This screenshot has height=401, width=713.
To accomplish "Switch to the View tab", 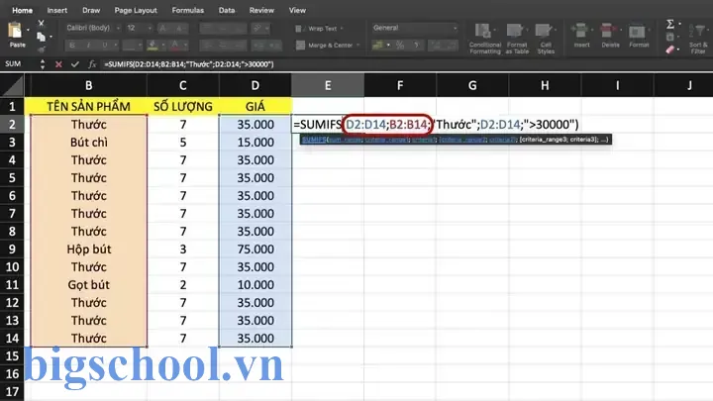I will [297, 10].
